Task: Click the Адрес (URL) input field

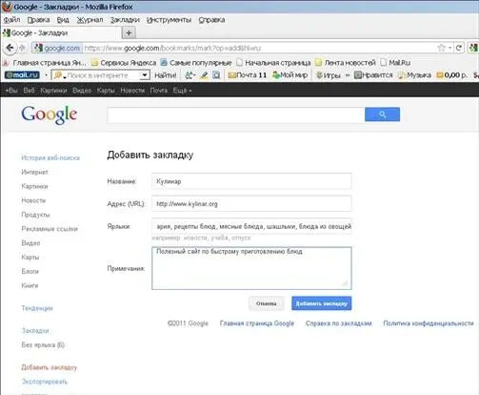Action: pyautogui.click(x=251, y=203)
